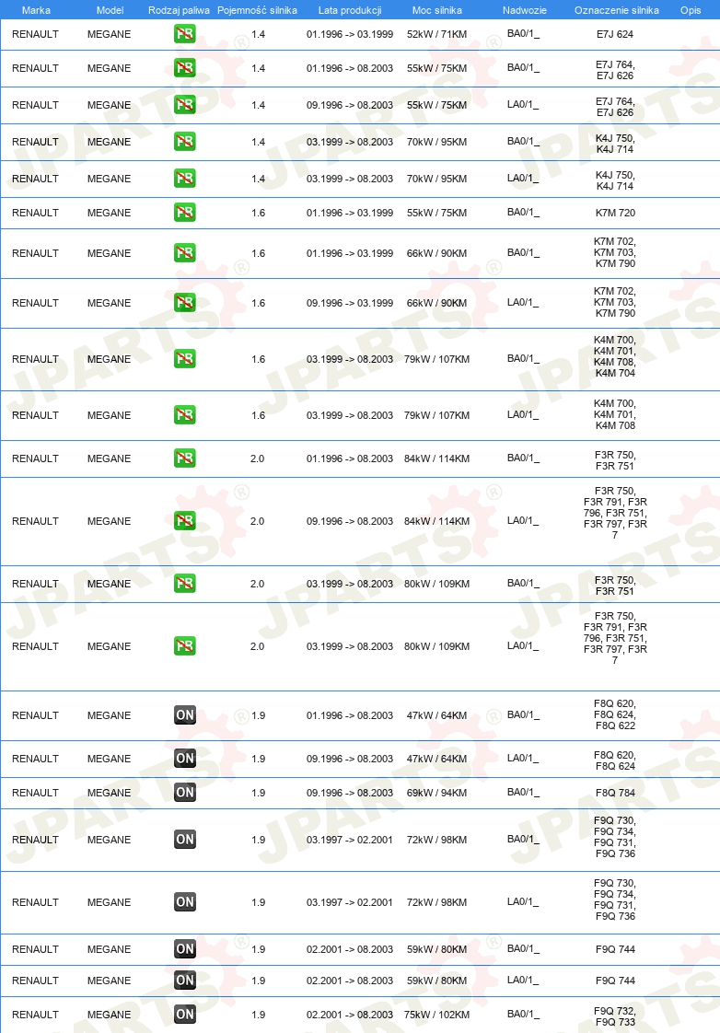The height and width of the screenshot is (1033, 720).
Task: Click diesel ON icon in 47kW/64KM BA0/1_ row
Action: pyautogui.click(x=184, y=715)
